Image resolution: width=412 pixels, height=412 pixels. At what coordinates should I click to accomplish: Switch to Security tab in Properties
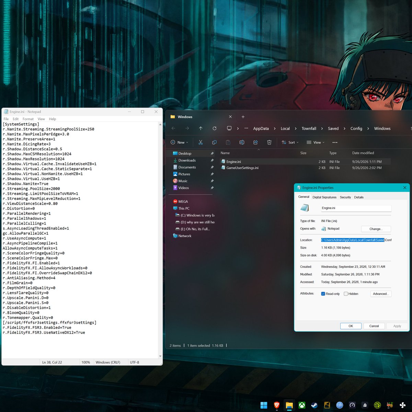345,197
